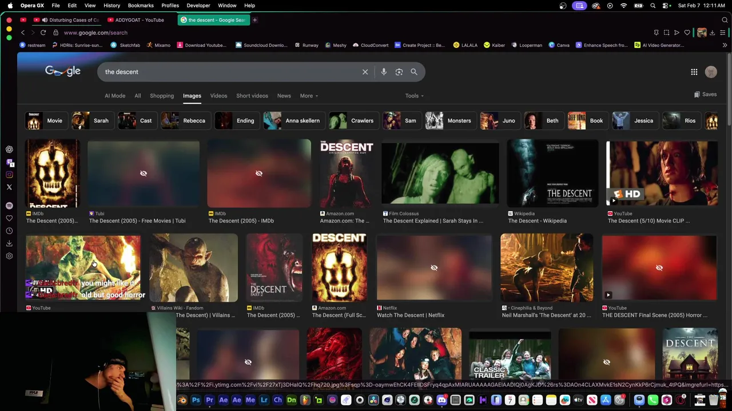Open Lightroom from the Dock

pos(264,400)
